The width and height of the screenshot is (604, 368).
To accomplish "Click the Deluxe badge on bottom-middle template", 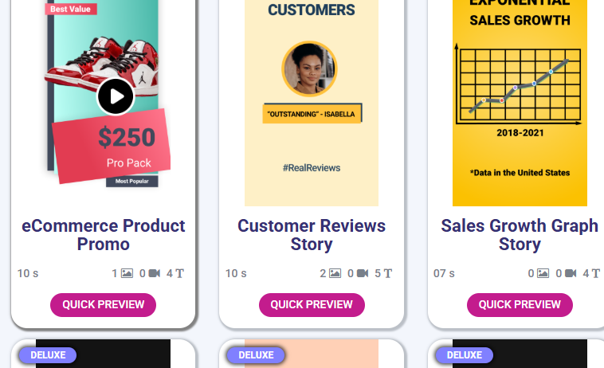I will coord(256,355).
